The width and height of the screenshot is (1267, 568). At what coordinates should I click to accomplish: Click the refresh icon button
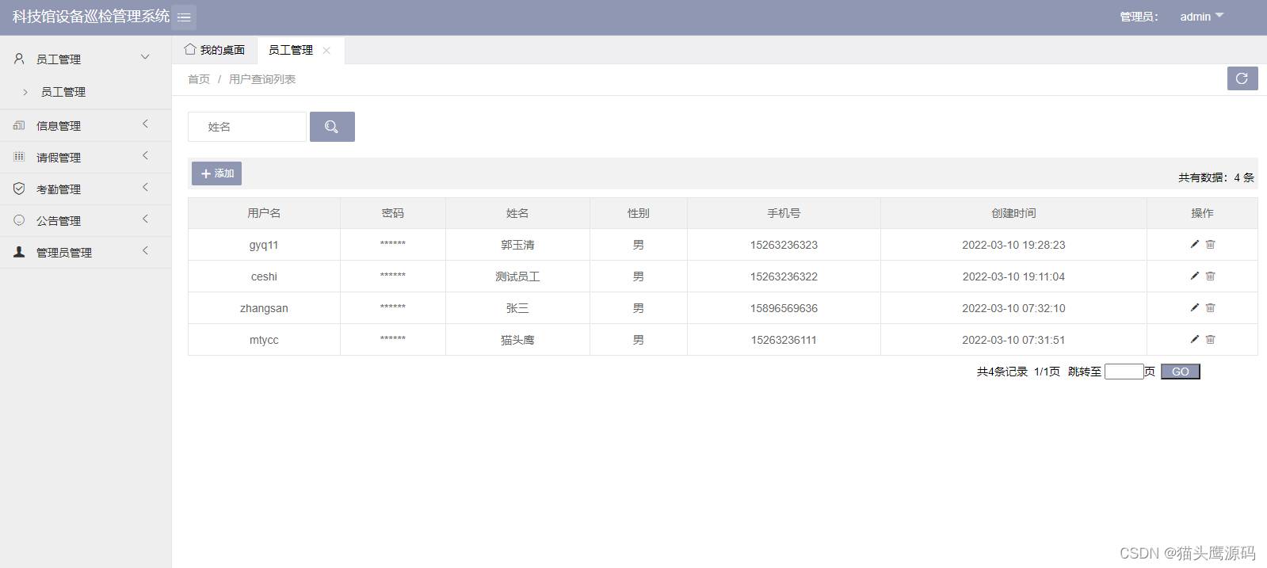pos(1242,78)
